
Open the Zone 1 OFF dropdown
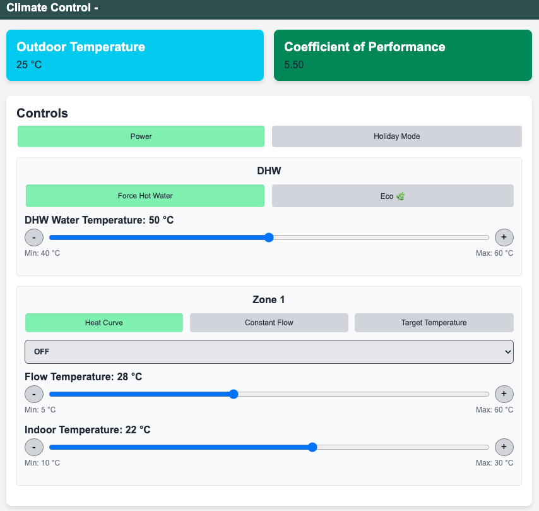point(269,352)
